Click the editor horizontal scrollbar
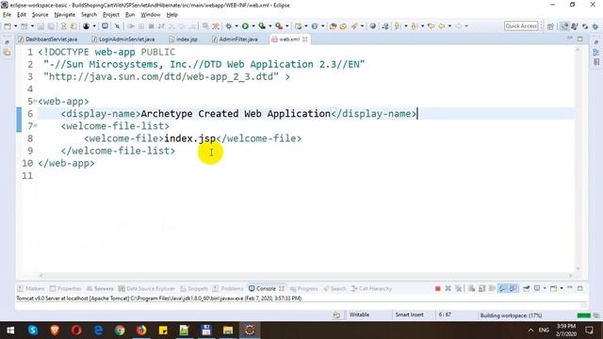This screenshot has width=603, height=339. coord(305,275)
